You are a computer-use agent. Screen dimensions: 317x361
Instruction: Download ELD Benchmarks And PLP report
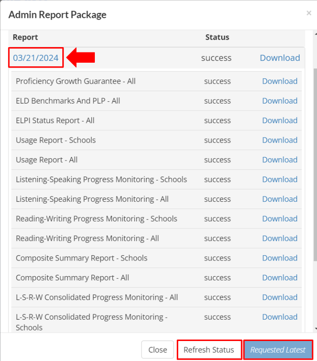coord(280,100)
